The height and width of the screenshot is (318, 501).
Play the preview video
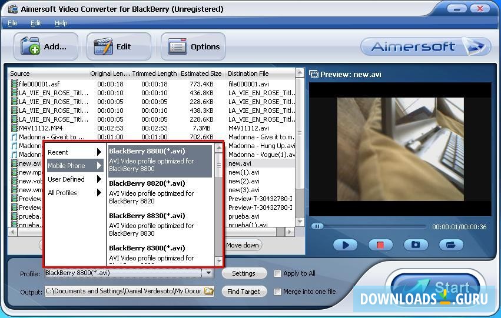346,245
